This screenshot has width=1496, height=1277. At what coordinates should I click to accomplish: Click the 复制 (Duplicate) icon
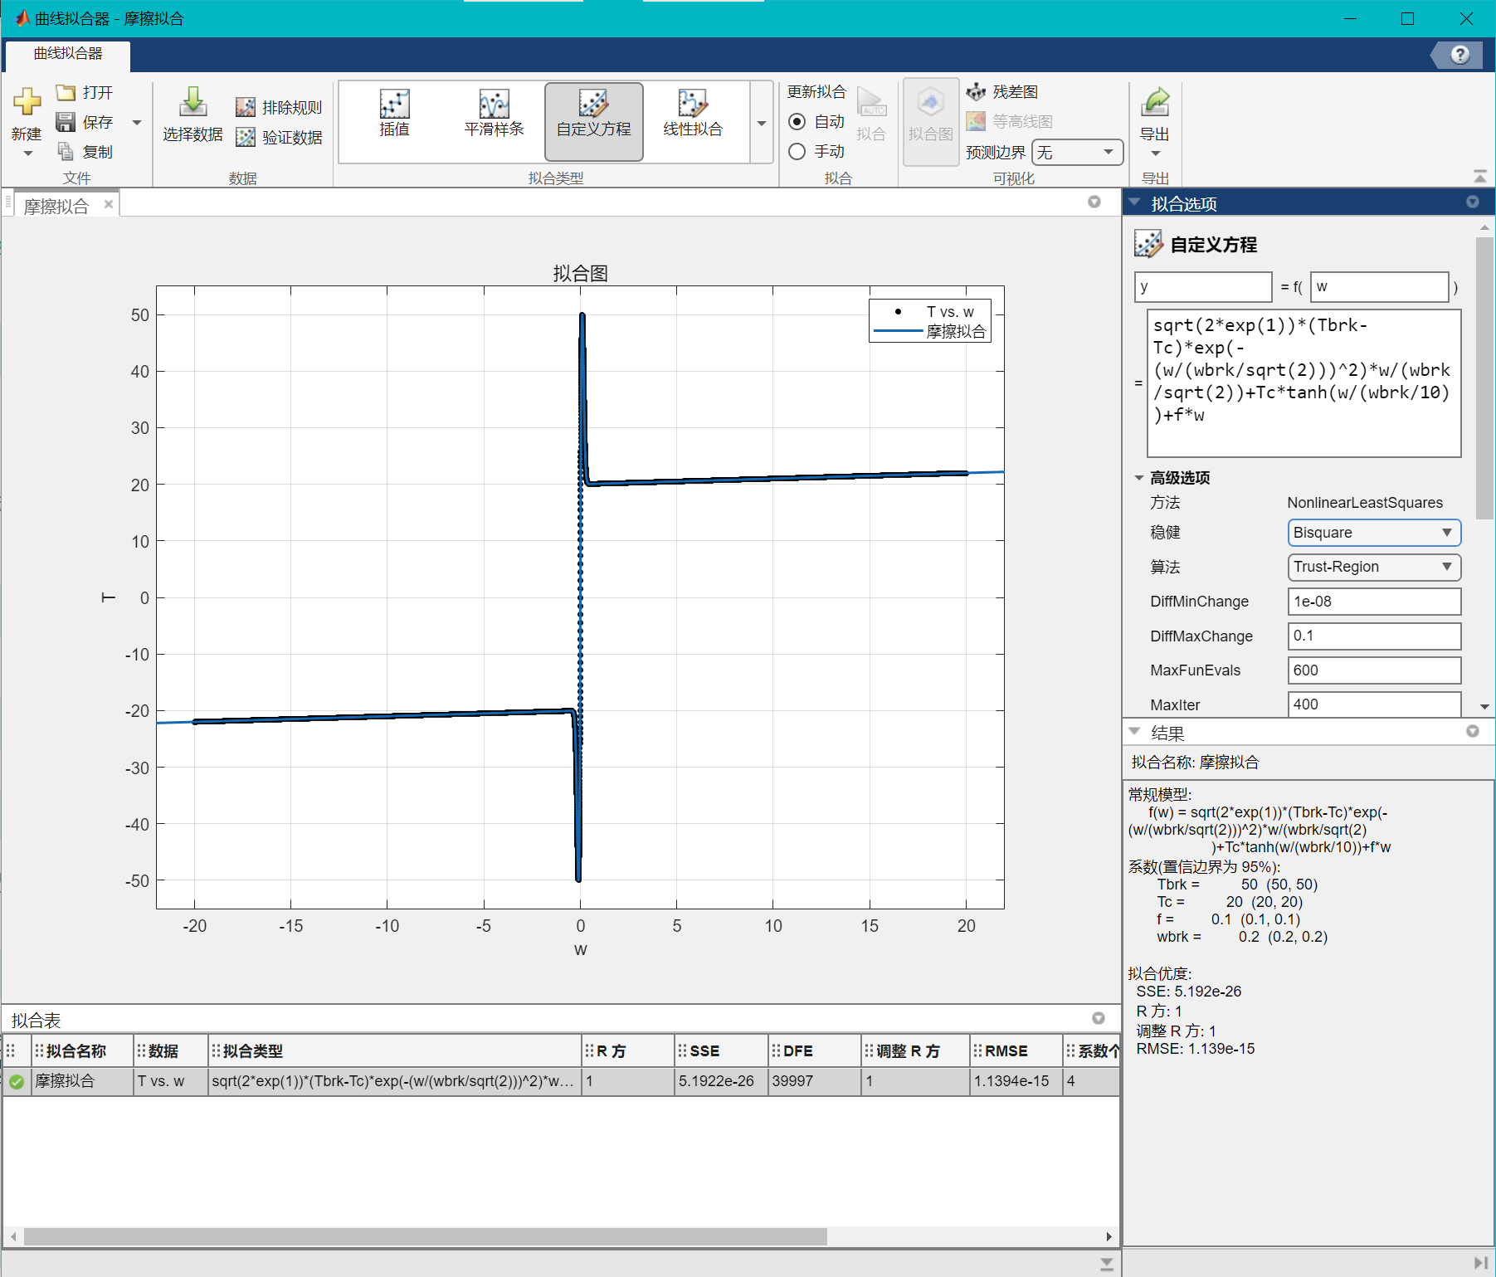tap(66, 151)
